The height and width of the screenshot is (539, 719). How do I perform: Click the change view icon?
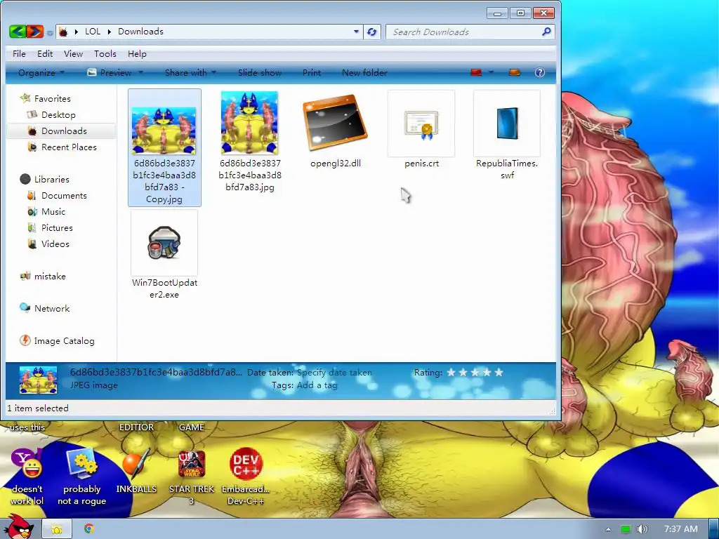pyautogui.click(x=477, y=72)
